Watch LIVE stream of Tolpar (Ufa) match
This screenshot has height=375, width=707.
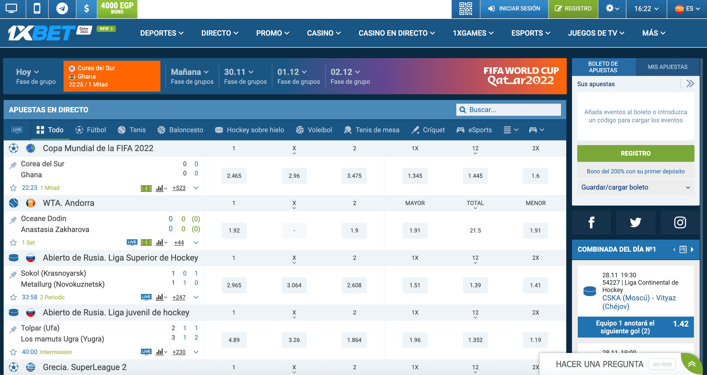146,352
